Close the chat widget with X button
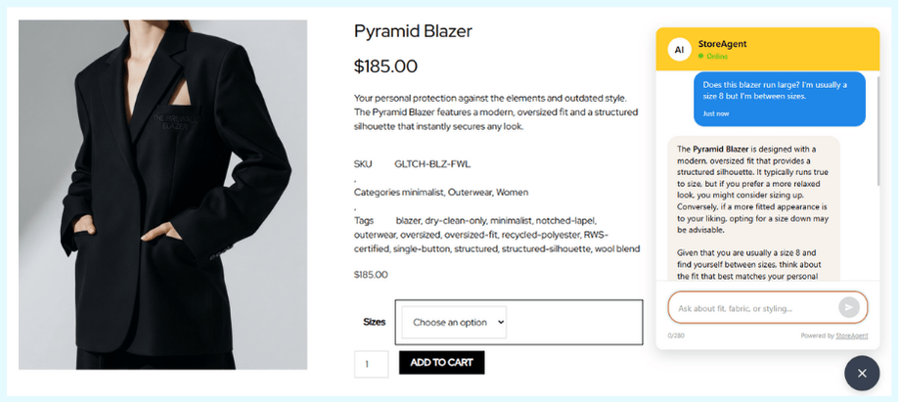Screen dimensions: 899x402 [862, 374]
